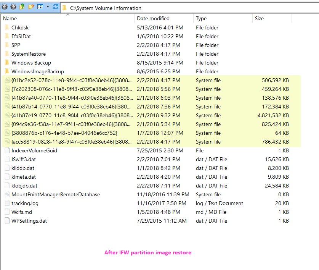The image size is (319, 270).
Task: Click the 506,592 KB size value
Action: [x=275, y=80]
